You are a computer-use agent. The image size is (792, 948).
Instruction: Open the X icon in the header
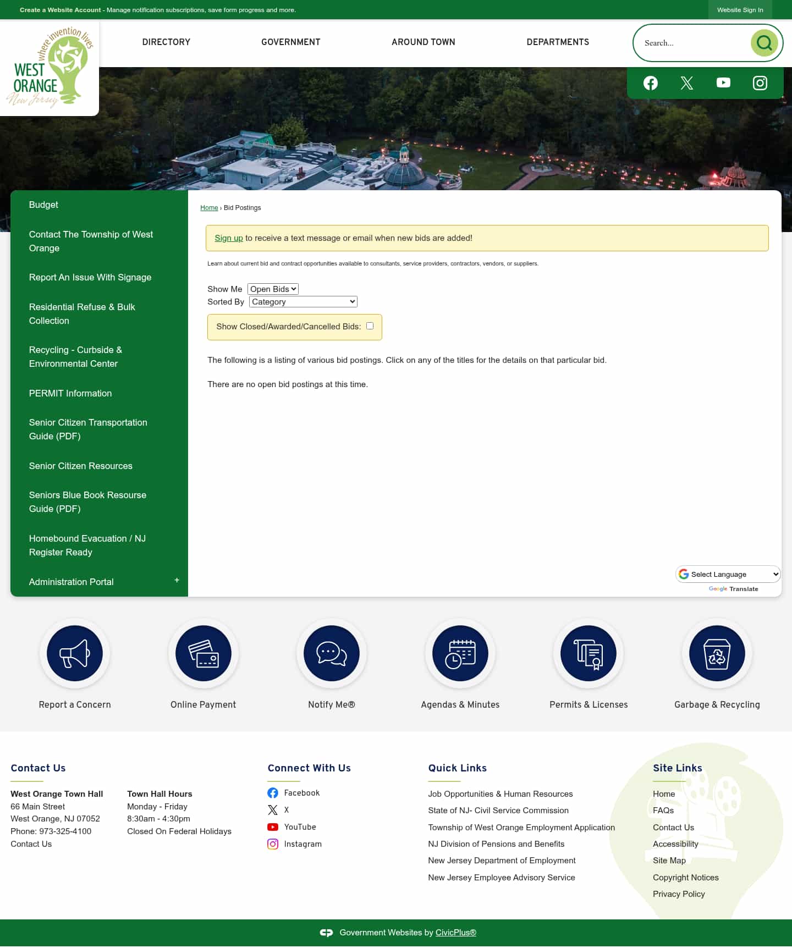[x=687, y=83]
